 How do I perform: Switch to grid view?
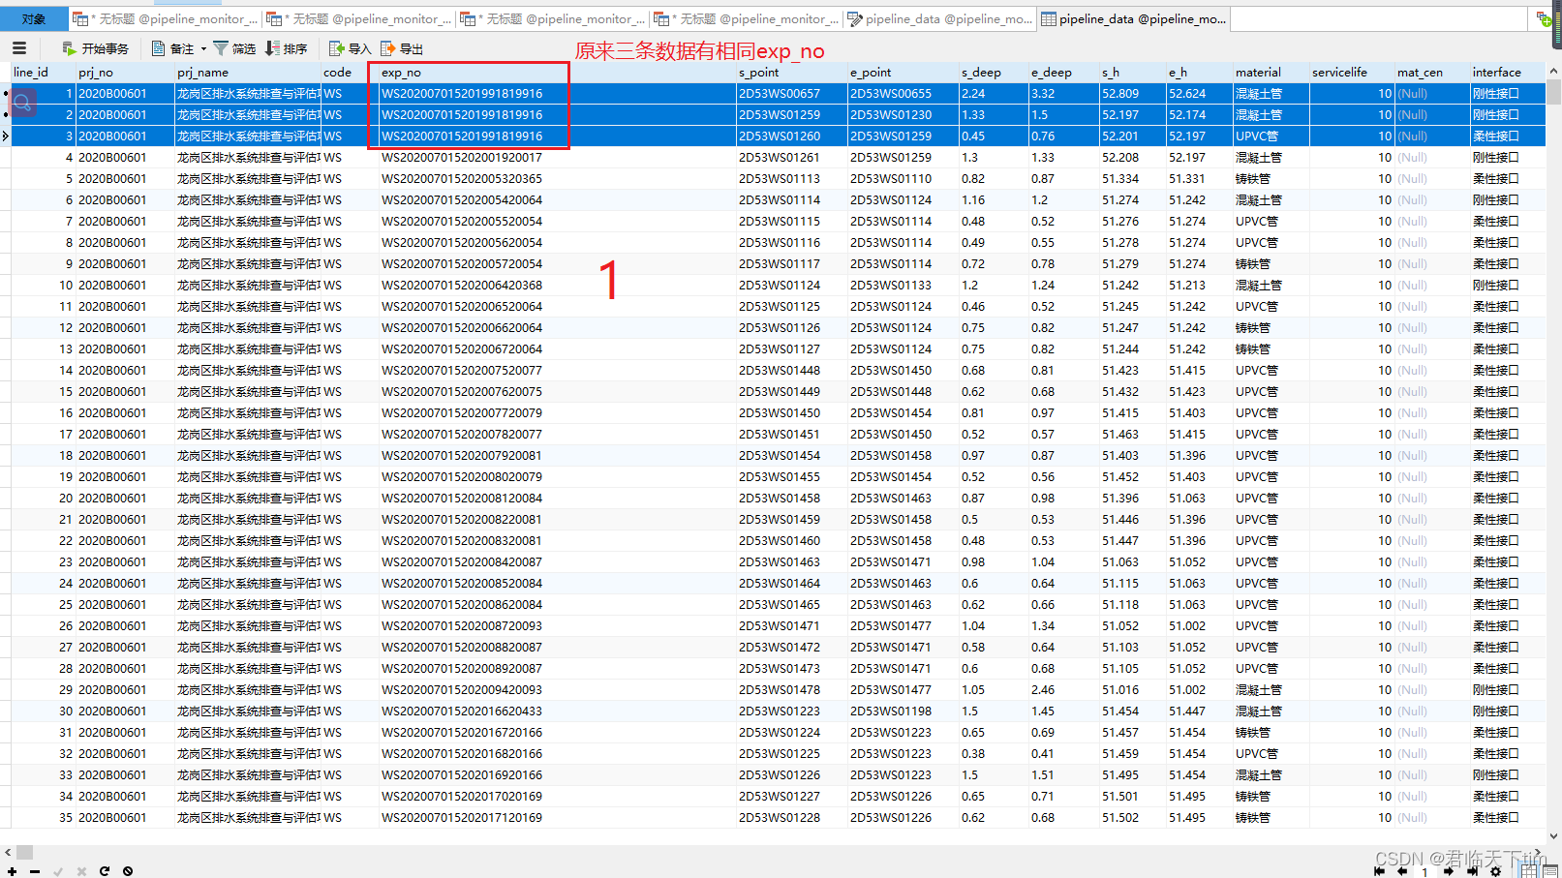[x=1529, y=870]
